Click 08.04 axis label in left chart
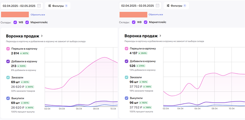This screenshot has width=245, height=120. 96,109
